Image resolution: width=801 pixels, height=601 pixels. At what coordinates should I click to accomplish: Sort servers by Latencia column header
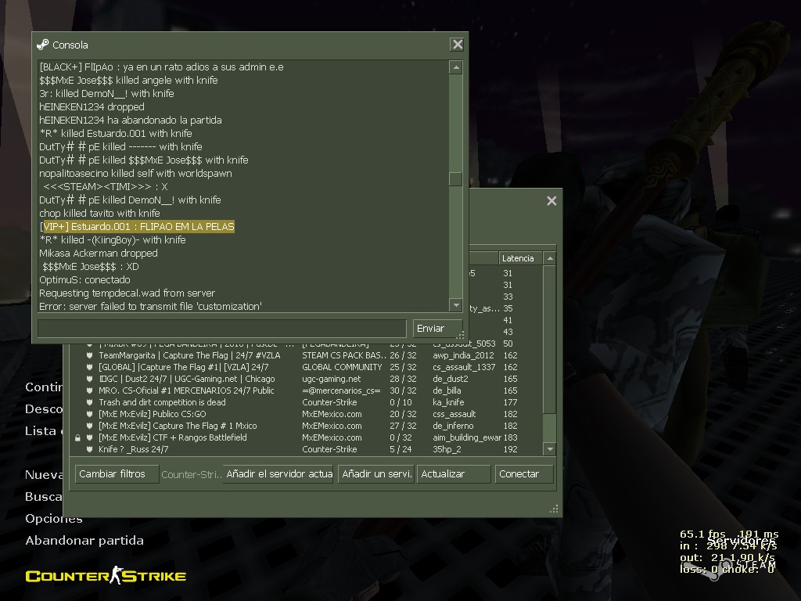tap(520, 258)
